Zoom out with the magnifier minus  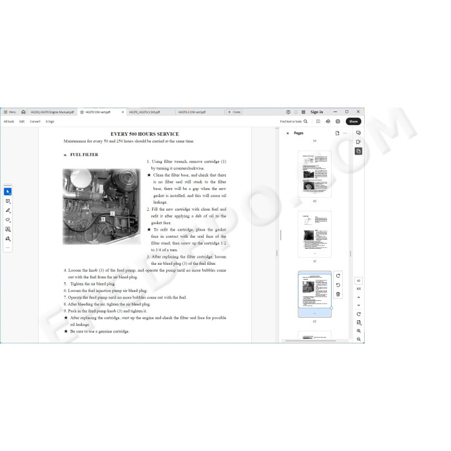tap(359, 340)
